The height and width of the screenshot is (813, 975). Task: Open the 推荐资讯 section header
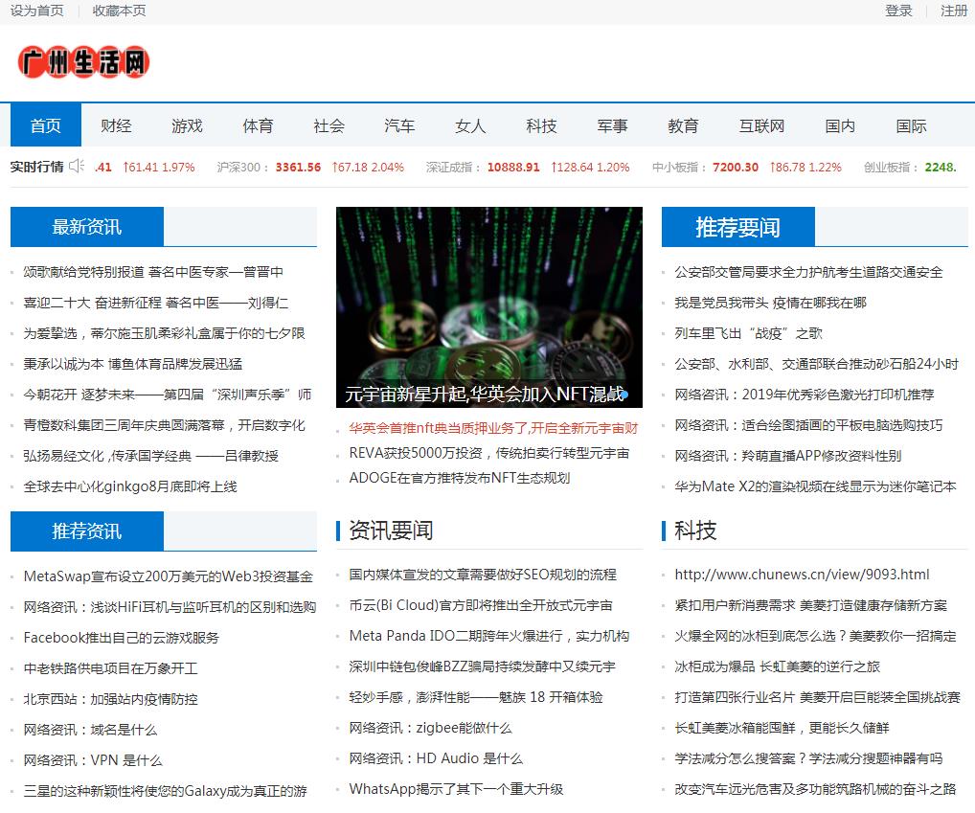(87, 531)
